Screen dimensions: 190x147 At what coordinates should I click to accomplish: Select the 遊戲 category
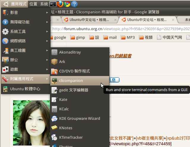pos(26,70)
